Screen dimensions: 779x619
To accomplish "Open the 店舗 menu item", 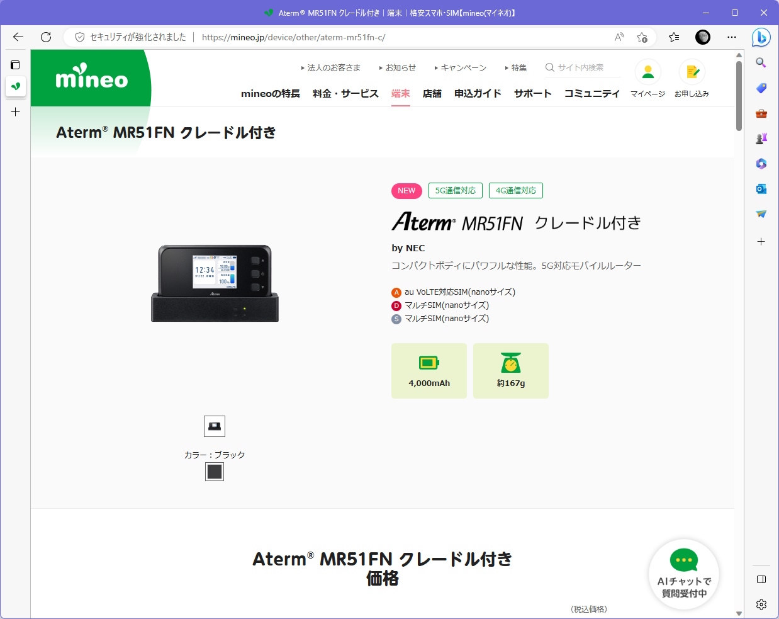I will (x=432, y=94).
